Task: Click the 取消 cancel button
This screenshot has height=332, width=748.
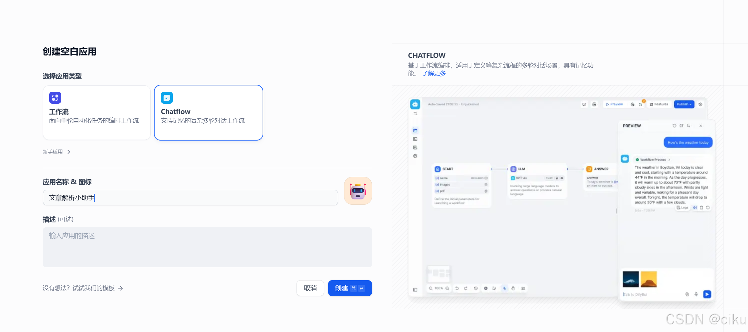Action: click(310, 288)
